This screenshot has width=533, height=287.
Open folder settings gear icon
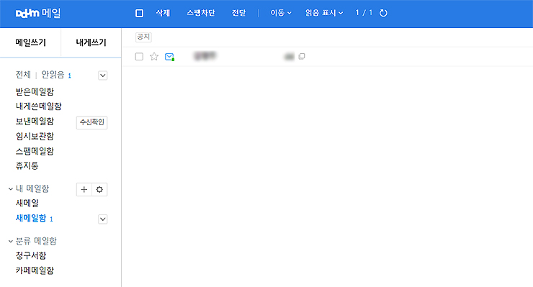click(99, 189)
